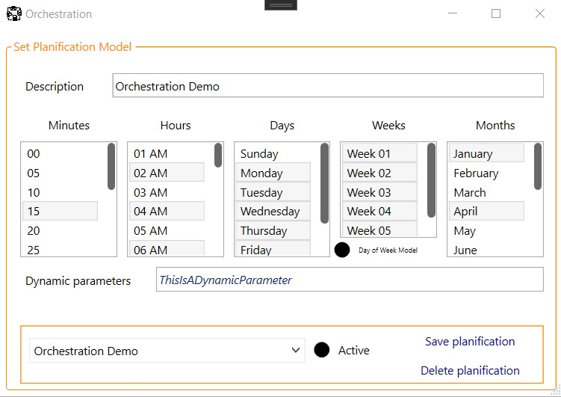Close the Orchestration window
This screenshot has width=561, height=397.
tap(540, 13)
